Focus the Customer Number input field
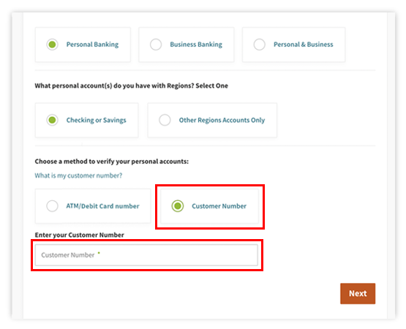The image size is (406, 329). (x=146, y=255)
